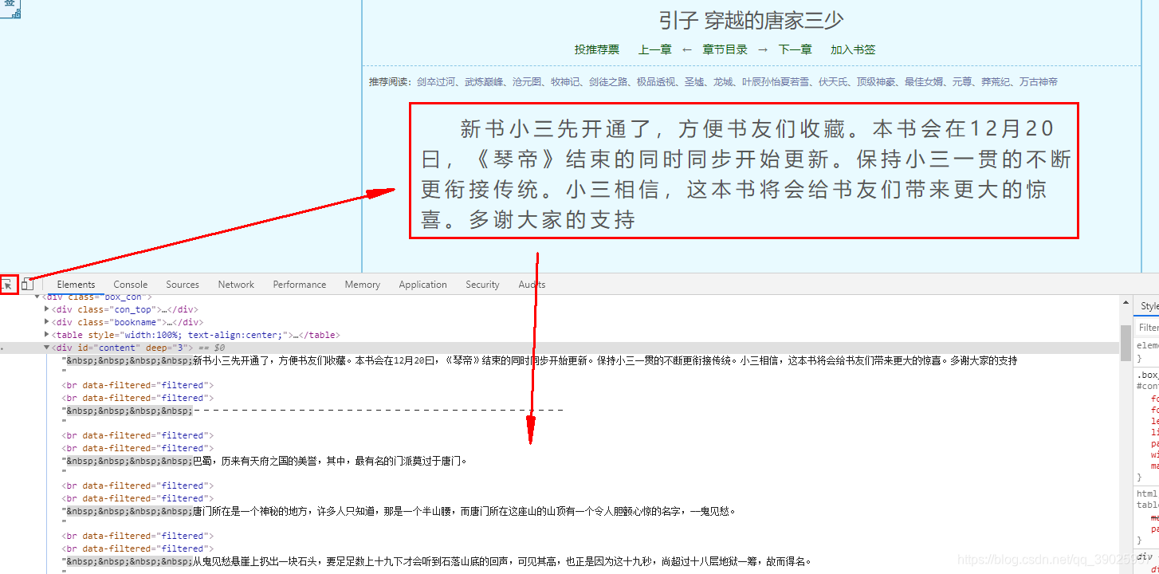Go to previous chapter 上一章
1159x574 pixels.
pyautogui.click(x=655, y=49)
